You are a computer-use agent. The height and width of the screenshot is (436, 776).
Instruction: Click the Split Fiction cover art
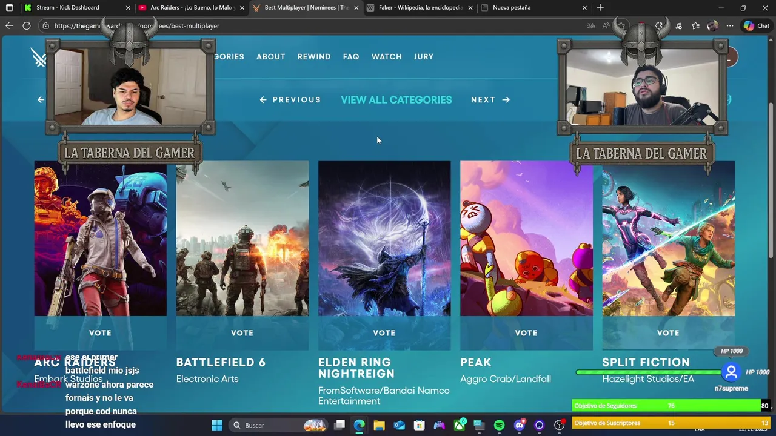tap(668, 239)
